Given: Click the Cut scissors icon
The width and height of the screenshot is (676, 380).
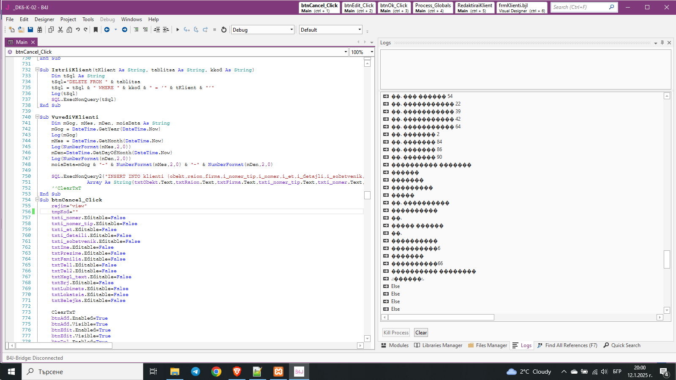Looking at the screenshot, I should click(60, 30).
